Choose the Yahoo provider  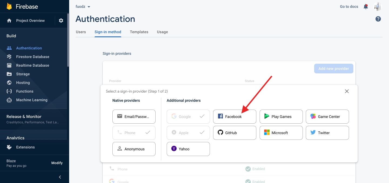click(x=188, y=149)
